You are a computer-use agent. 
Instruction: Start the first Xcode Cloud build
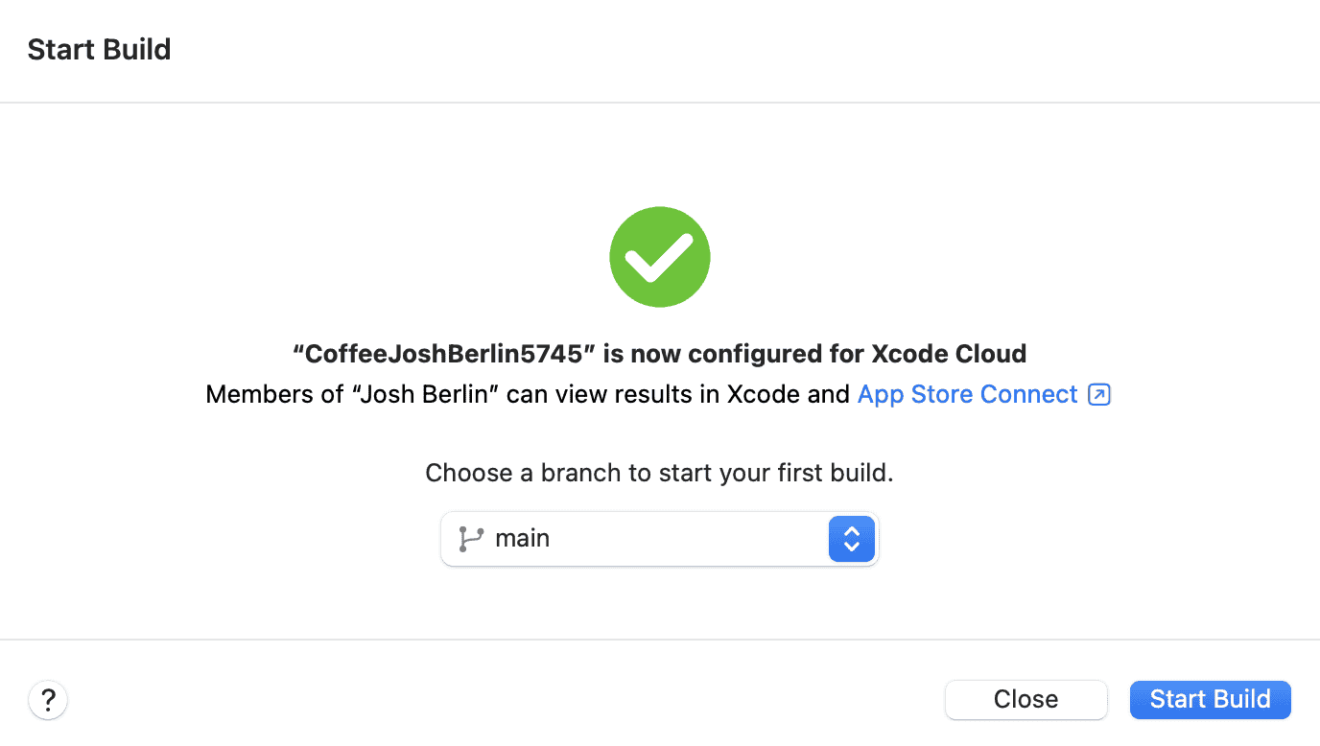(x=1210, y=699)
